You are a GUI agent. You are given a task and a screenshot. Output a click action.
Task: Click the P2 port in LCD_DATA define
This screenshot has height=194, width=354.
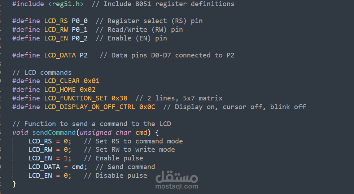point(83,55)
